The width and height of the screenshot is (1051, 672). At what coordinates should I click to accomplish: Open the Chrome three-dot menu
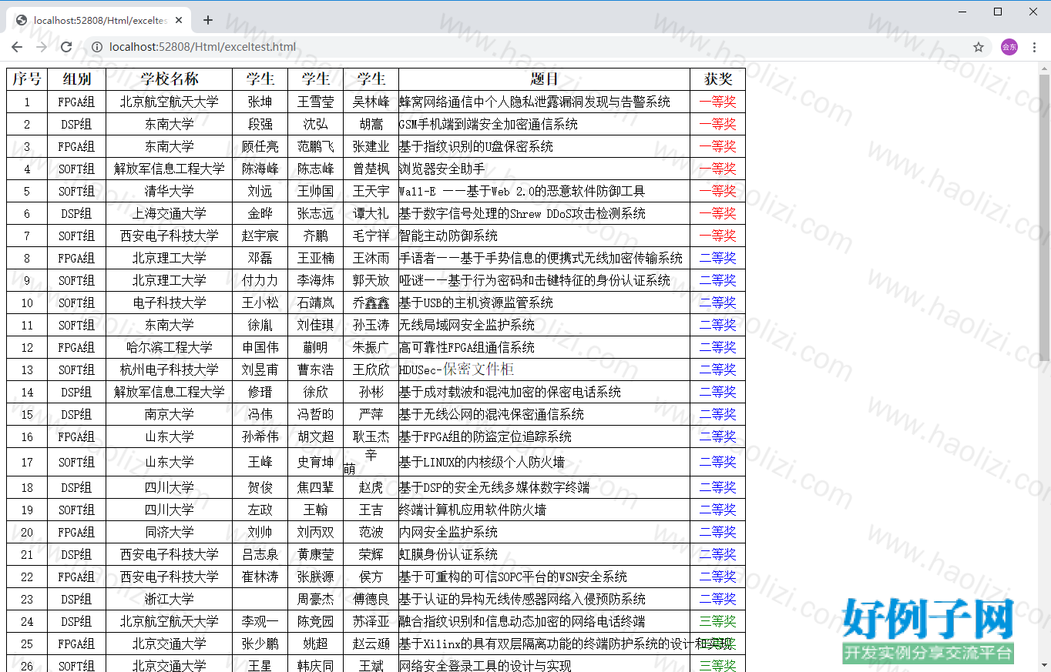tap(1034, 47)
